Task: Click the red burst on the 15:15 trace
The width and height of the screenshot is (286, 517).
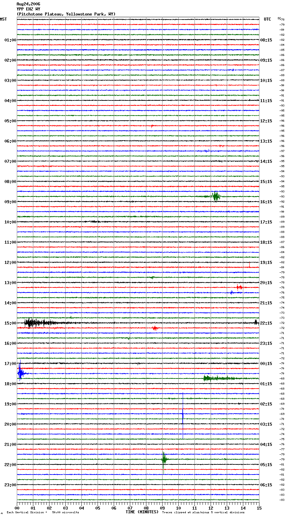Action: (155, 328)
